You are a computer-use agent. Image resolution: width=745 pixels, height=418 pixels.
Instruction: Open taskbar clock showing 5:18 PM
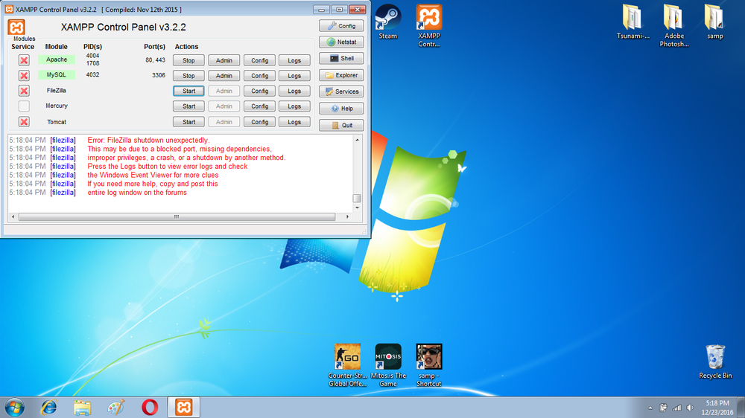click(x=717, y=408)
